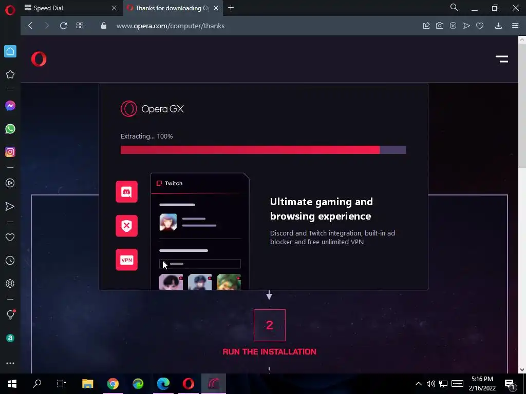Click the red ad blocker feature icon
This screenshot has width=526, height=394.
126,226
